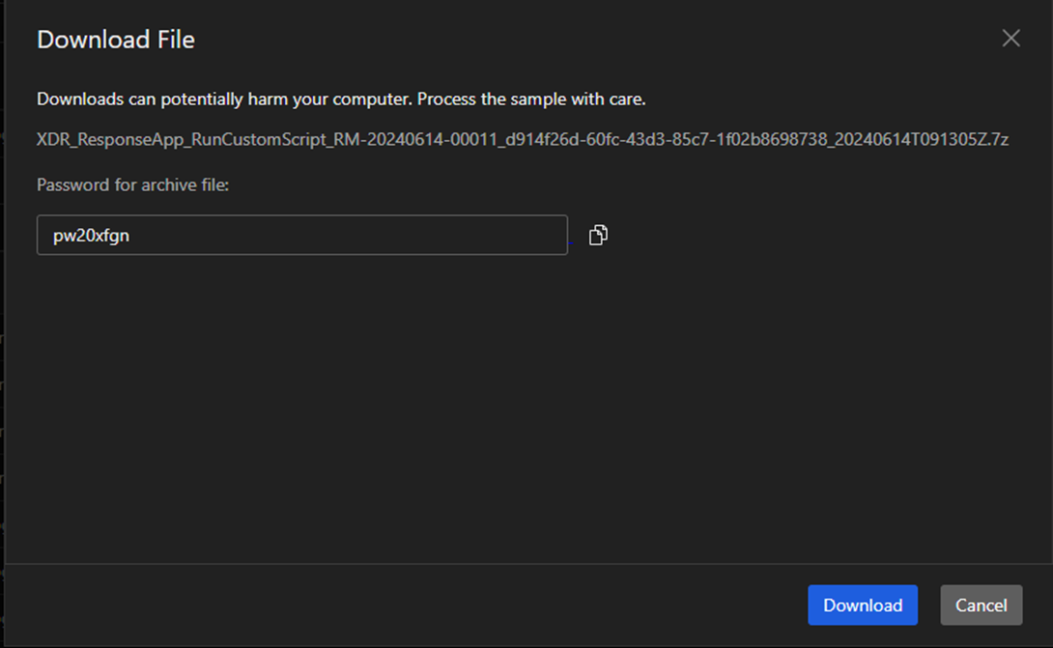
Task: Copy the archive password to clipboard
Action: [x=598, y=235]
